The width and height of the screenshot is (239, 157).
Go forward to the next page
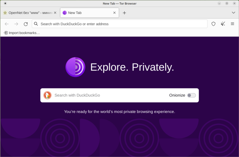pyautogui.click(x=16, y=24)
